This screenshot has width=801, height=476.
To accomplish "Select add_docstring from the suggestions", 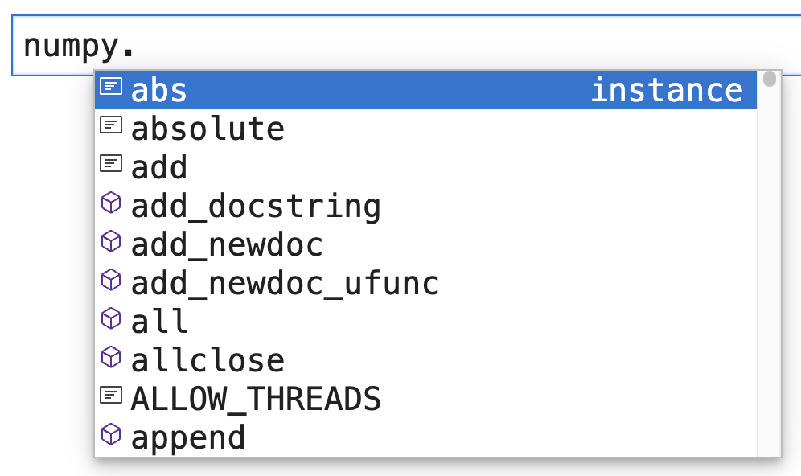I will pos(256,207).
